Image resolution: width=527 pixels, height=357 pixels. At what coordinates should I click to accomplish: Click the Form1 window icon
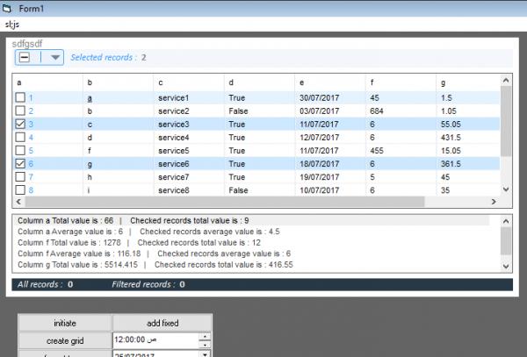(x=6, y=8)
